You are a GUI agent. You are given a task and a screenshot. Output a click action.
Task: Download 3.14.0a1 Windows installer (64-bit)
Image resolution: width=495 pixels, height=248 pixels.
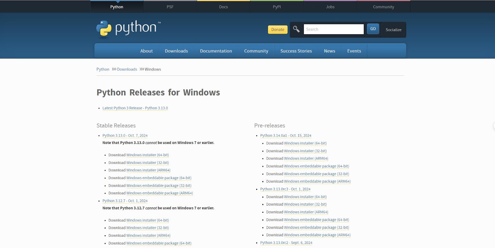point(305,143)
